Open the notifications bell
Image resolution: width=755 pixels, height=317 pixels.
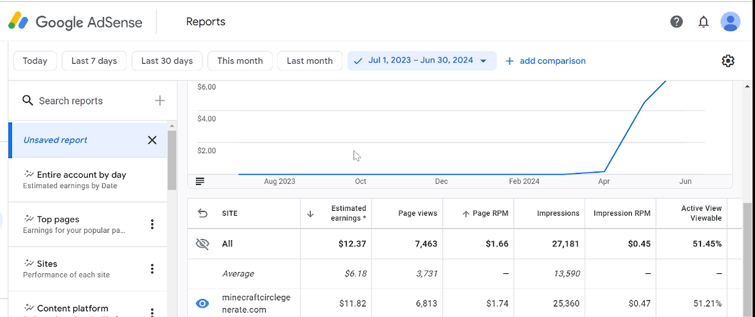click(703, 22)
